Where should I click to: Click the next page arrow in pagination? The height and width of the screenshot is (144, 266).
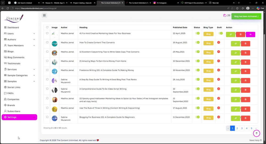point(256,128)
